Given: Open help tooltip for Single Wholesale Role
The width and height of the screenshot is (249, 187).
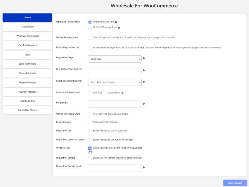Looking at the screenshot, I should click(116, 22).
